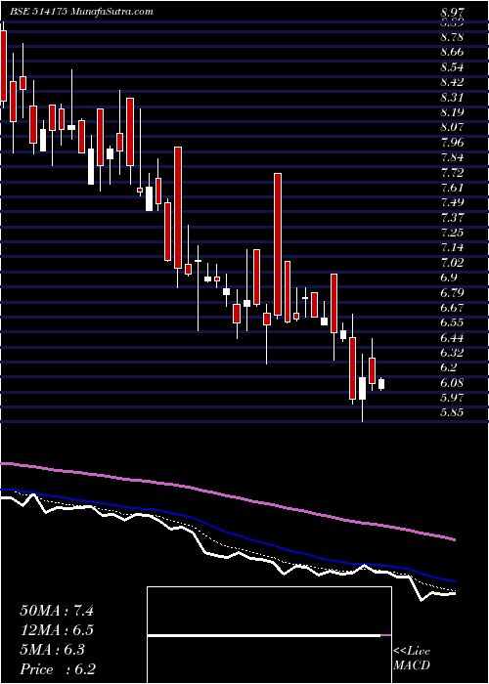Click the first red candlestick at chart start

[4, 65]
